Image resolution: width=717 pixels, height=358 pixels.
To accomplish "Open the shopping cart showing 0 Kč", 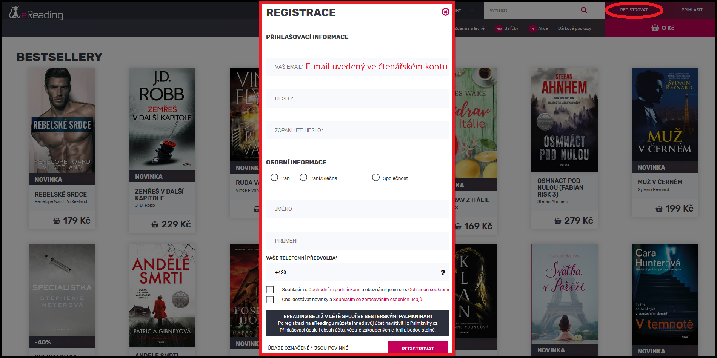I will point(663,28).
